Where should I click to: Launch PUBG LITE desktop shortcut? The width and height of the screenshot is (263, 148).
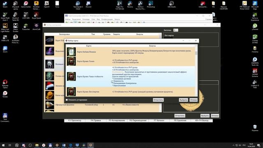5,38
